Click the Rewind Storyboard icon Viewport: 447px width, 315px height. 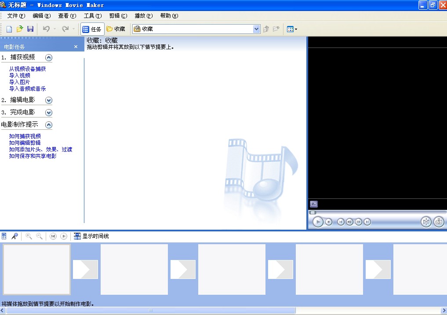(x=53, y=236)
